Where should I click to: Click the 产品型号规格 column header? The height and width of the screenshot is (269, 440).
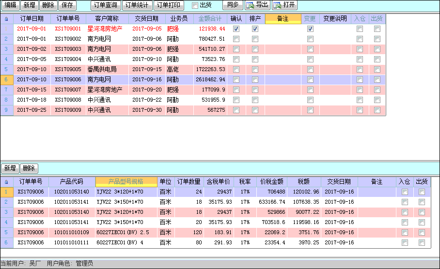point(126,182)
